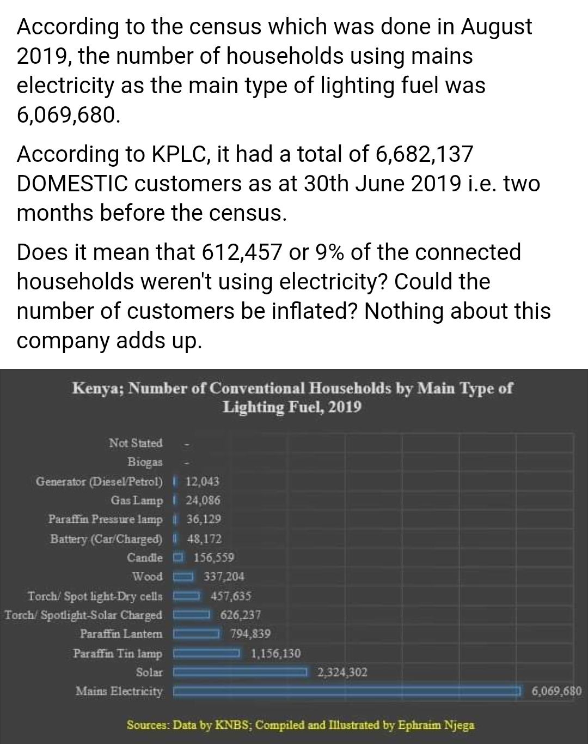Click the Torch/ Spot light-Dry cells label

point(95,596)
